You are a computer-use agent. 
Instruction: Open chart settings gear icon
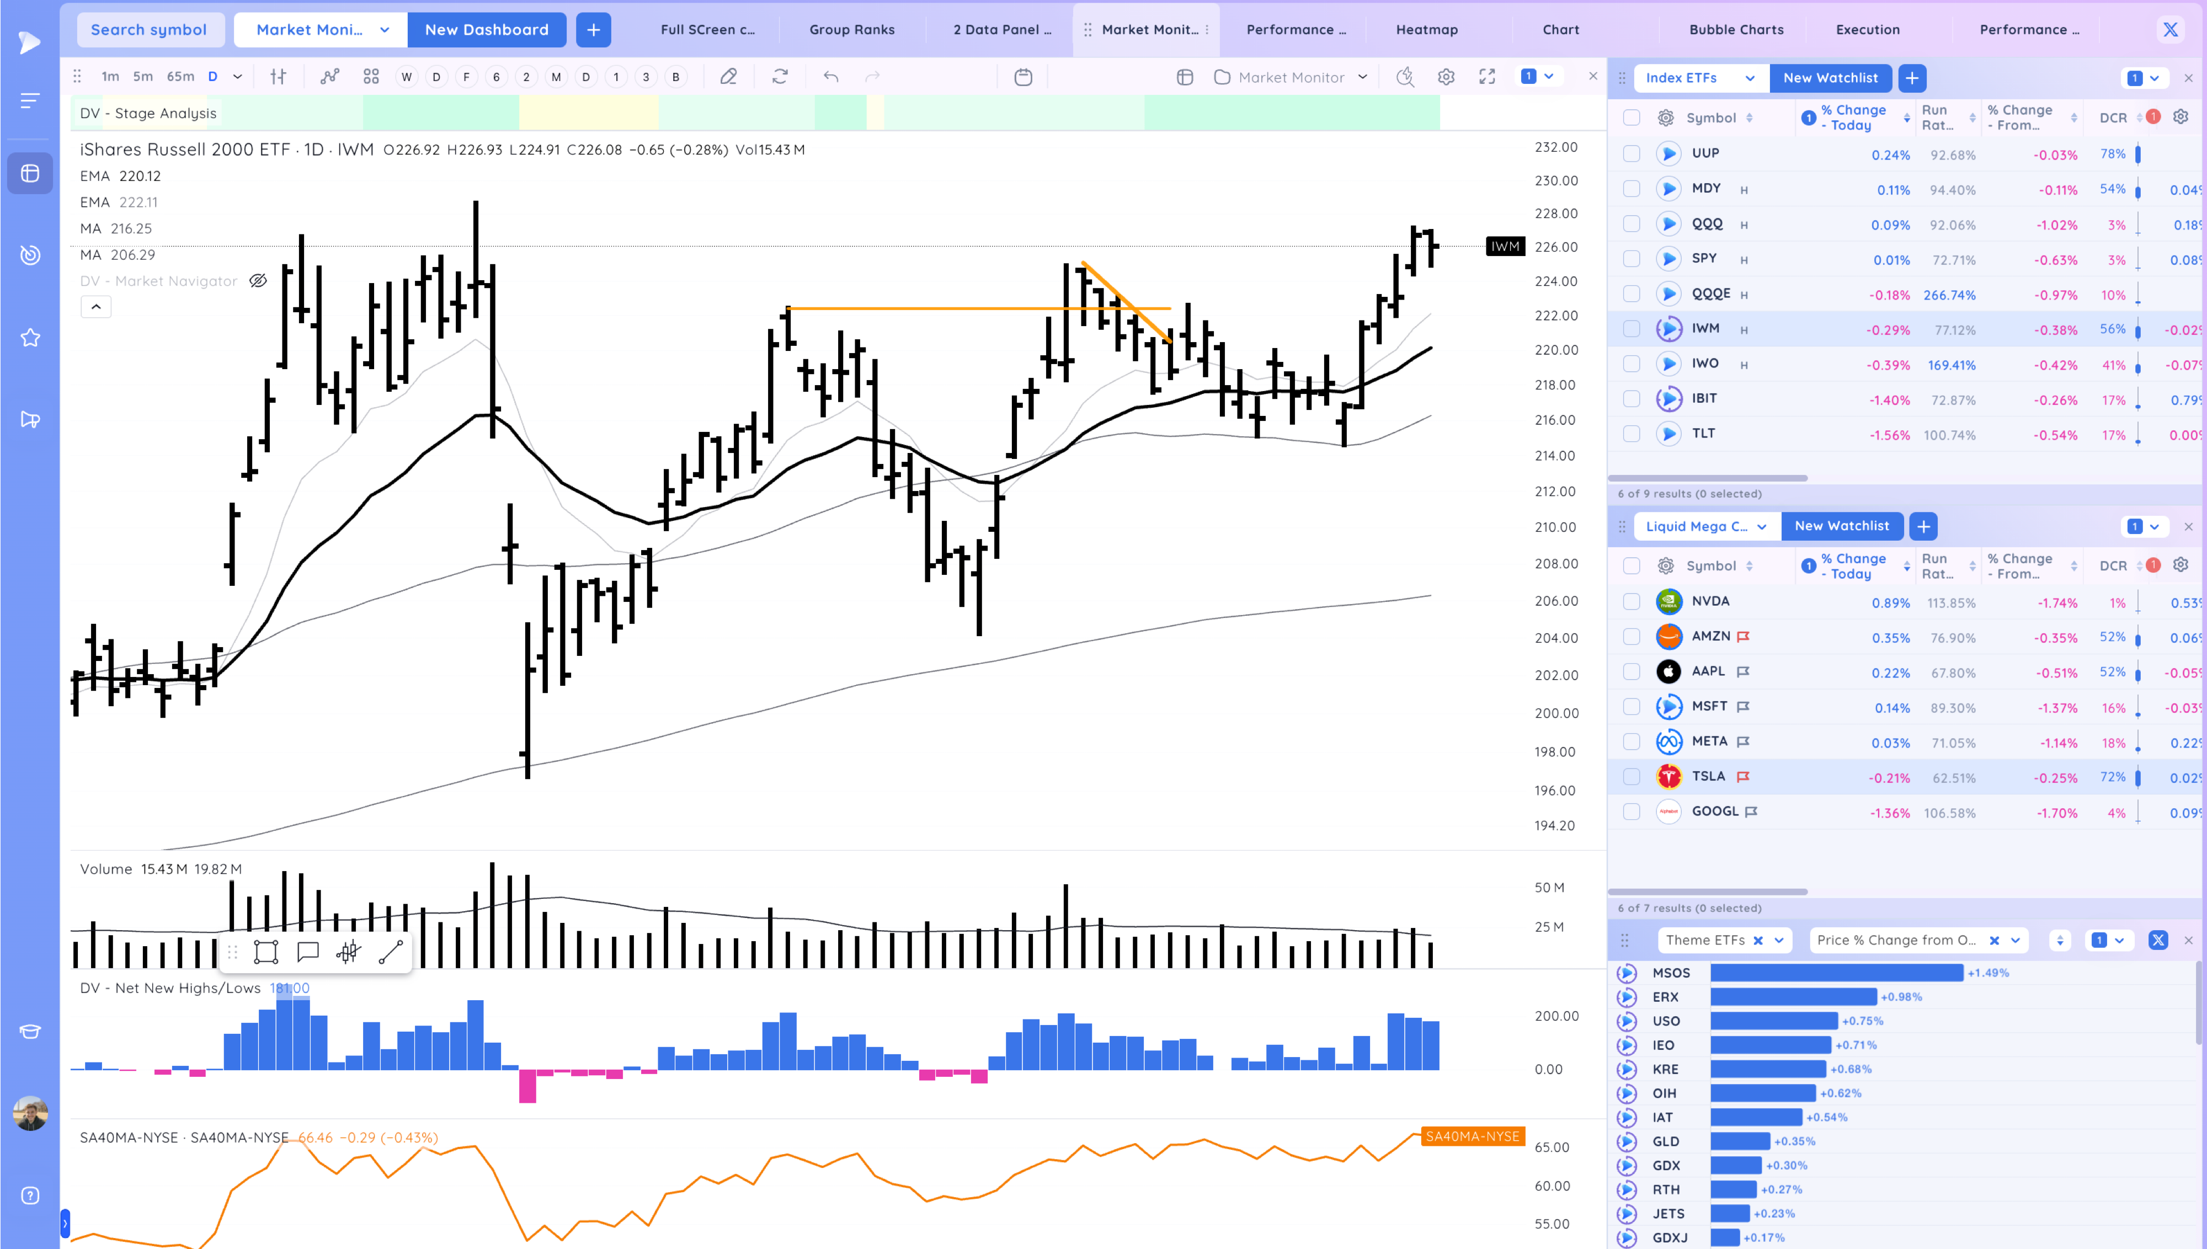point(1446,77)
